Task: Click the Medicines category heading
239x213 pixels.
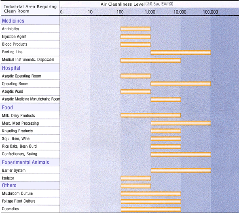Action: click(x=13, y=21)
